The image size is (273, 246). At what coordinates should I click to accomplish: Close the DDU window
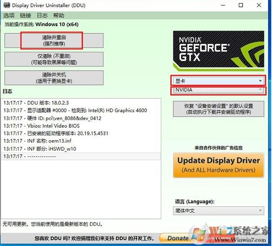[x=259, y=5]
